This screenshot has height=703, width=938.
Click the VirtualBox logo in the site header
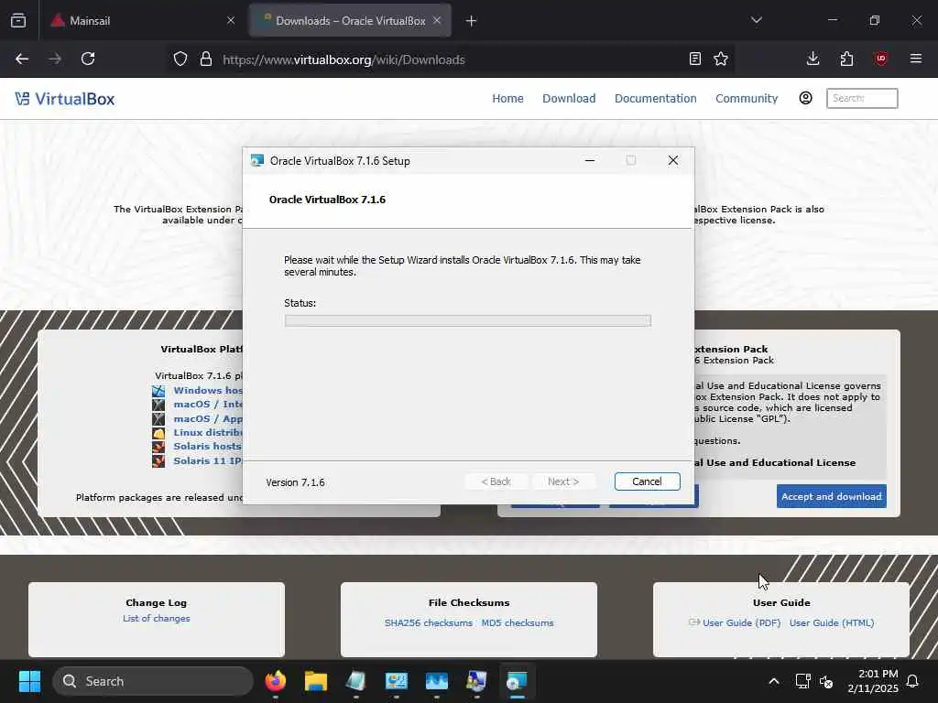pos(65,99)
